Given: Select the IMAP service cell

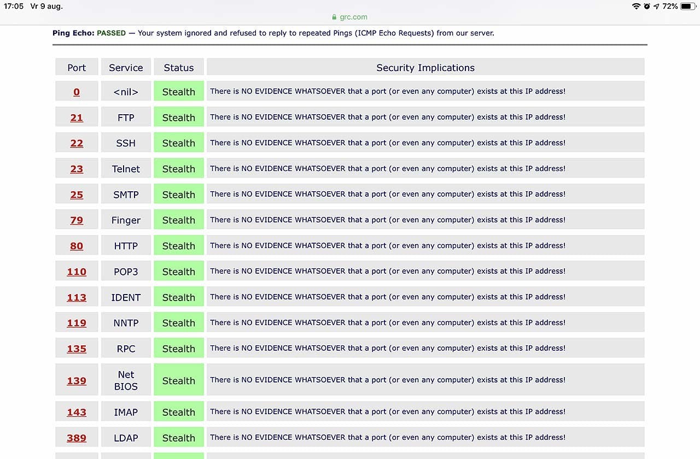Looking at the screenshot, I should pyautogui.click(x=126, y=412).
